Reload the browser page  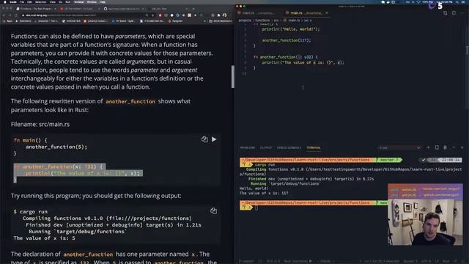click(15, 15)
